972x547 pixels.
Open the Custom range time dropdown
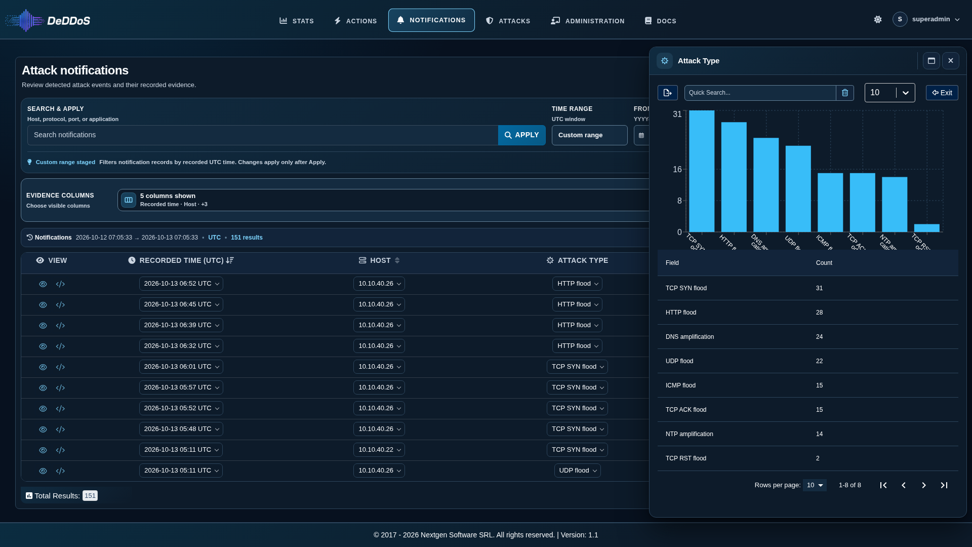click(x=589, y=135)
